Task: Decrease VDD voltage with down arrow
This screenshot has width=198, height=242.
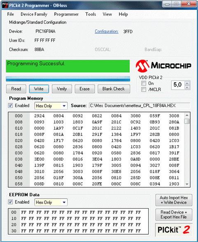Action: tap(187, 88)
